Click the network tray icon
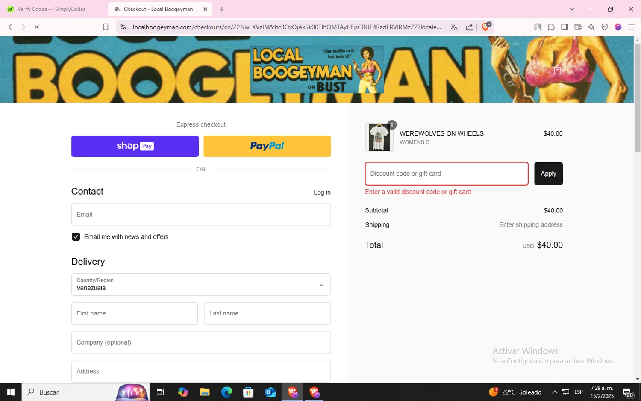This screenshot has width=641, height=401. tap(565, 392)
